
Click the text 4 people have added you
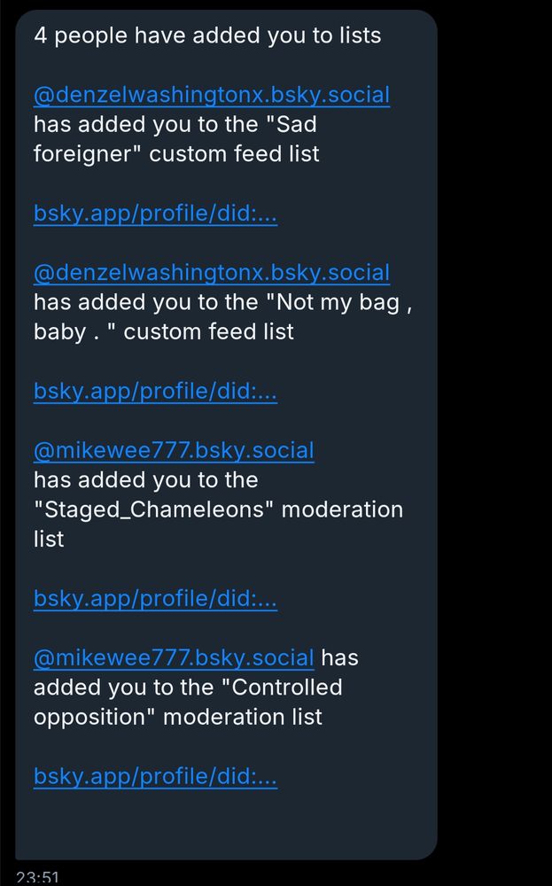click(x=207, y=35)
